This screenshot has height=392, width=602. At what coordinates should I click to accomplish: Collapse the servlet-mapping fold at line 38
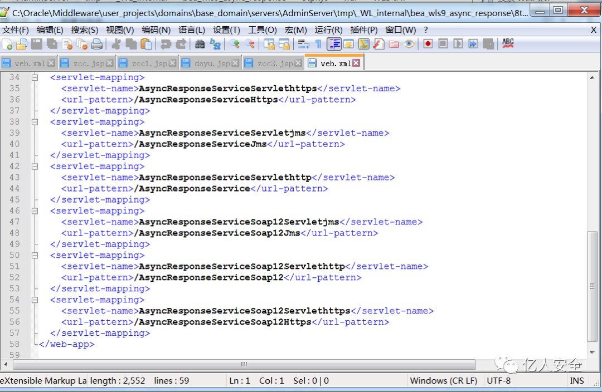click(35, 122)
